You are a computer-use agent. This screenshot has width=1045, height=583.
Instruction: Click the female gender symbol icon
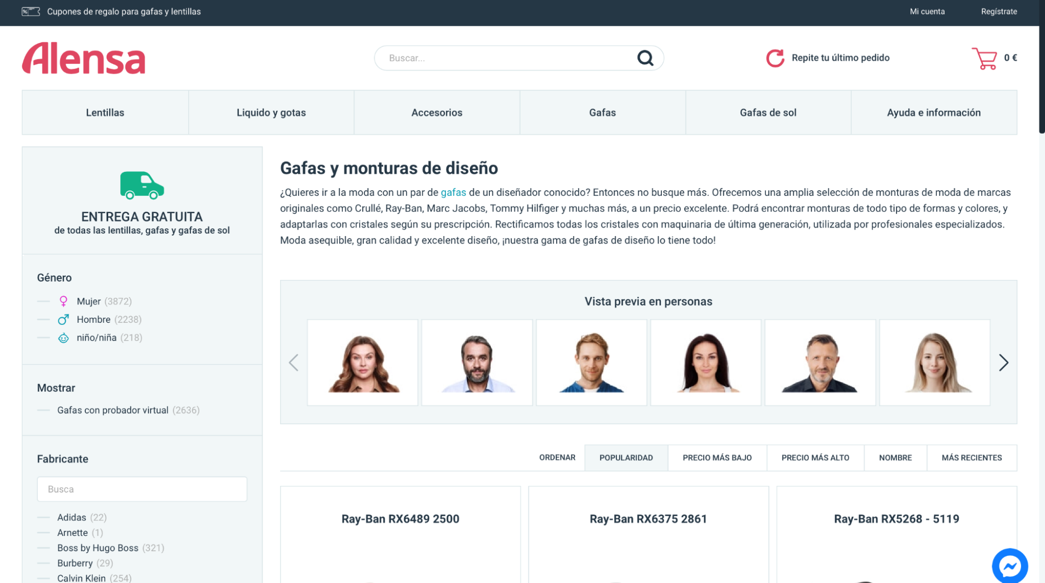coord(63,301)
